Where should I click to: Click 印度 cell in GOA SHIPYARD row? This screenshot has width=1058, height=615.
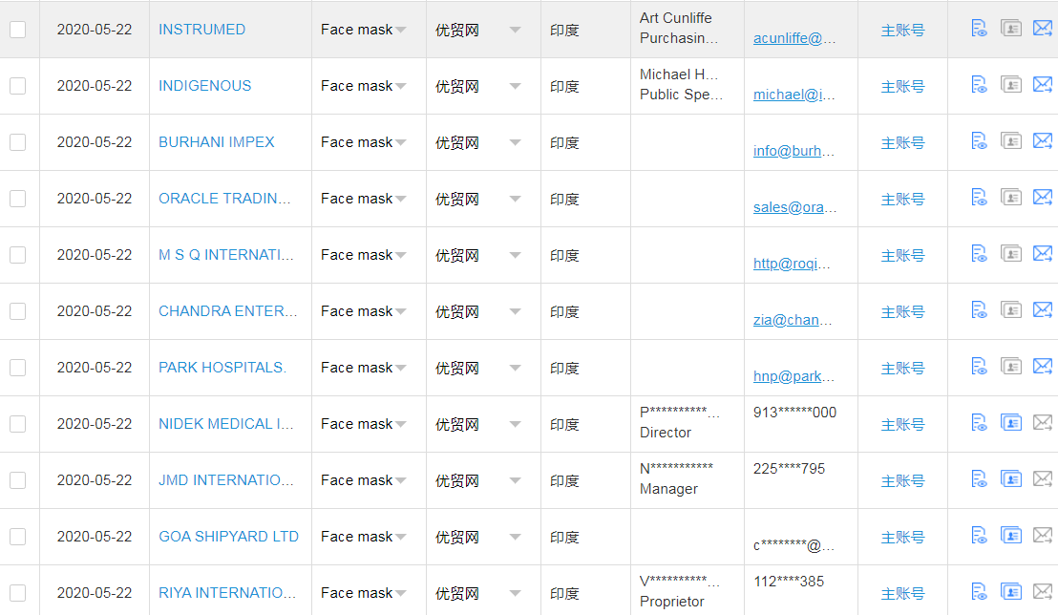coord(564,538)
